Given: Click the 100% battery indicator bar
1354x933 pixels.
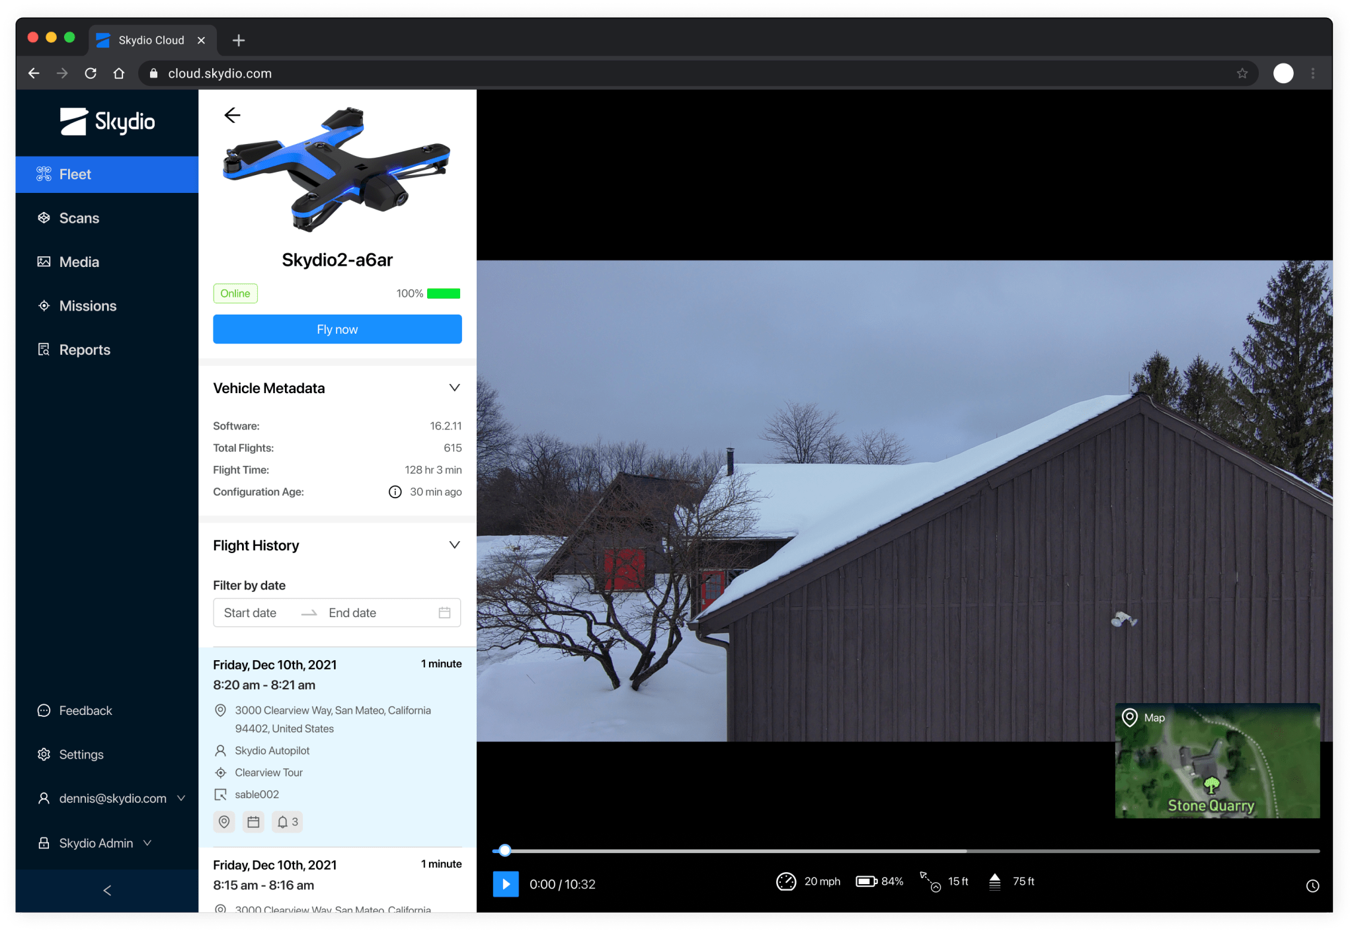Looking at the screenshot, I should click(x=444, y=293).
